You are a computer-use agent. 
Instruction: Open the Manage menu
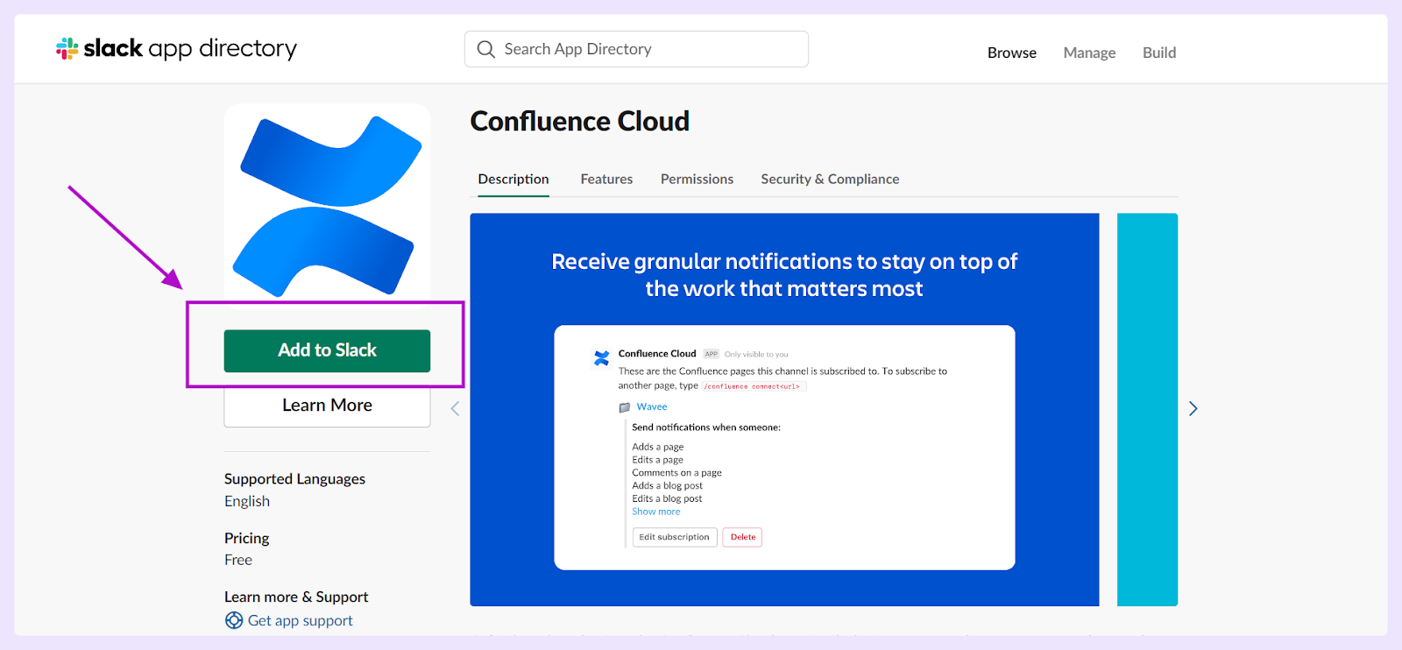click(1089, 53)
